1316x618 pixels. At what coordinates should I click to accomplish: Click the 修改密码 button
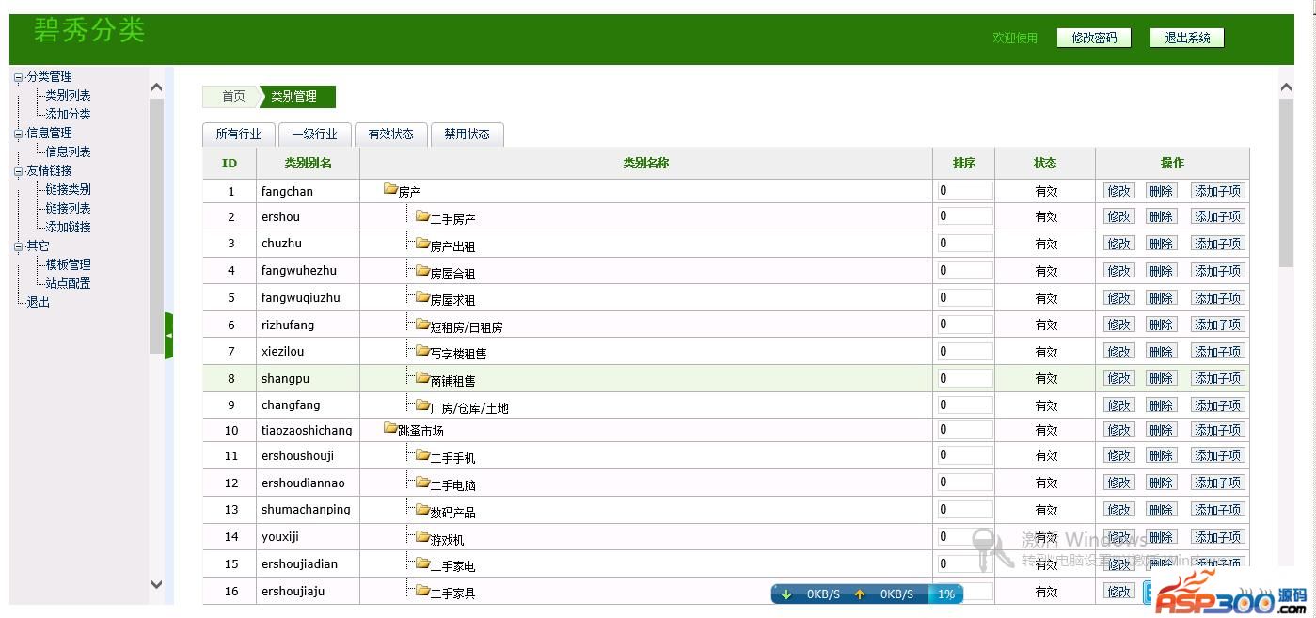coord(1094,38)
